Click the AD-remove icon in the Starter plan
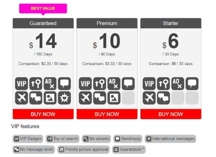This screenshot has width=216, height=157. (x=178, y=84)
